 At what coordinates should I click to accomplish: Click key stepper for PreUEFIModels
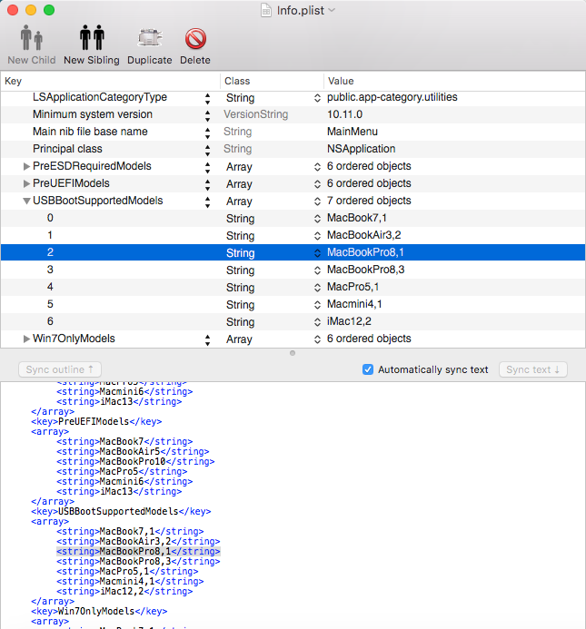[207, 185]
